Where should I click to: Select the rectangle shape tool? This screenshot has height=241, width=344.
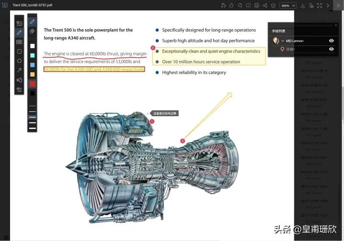(x=19, y=51)
